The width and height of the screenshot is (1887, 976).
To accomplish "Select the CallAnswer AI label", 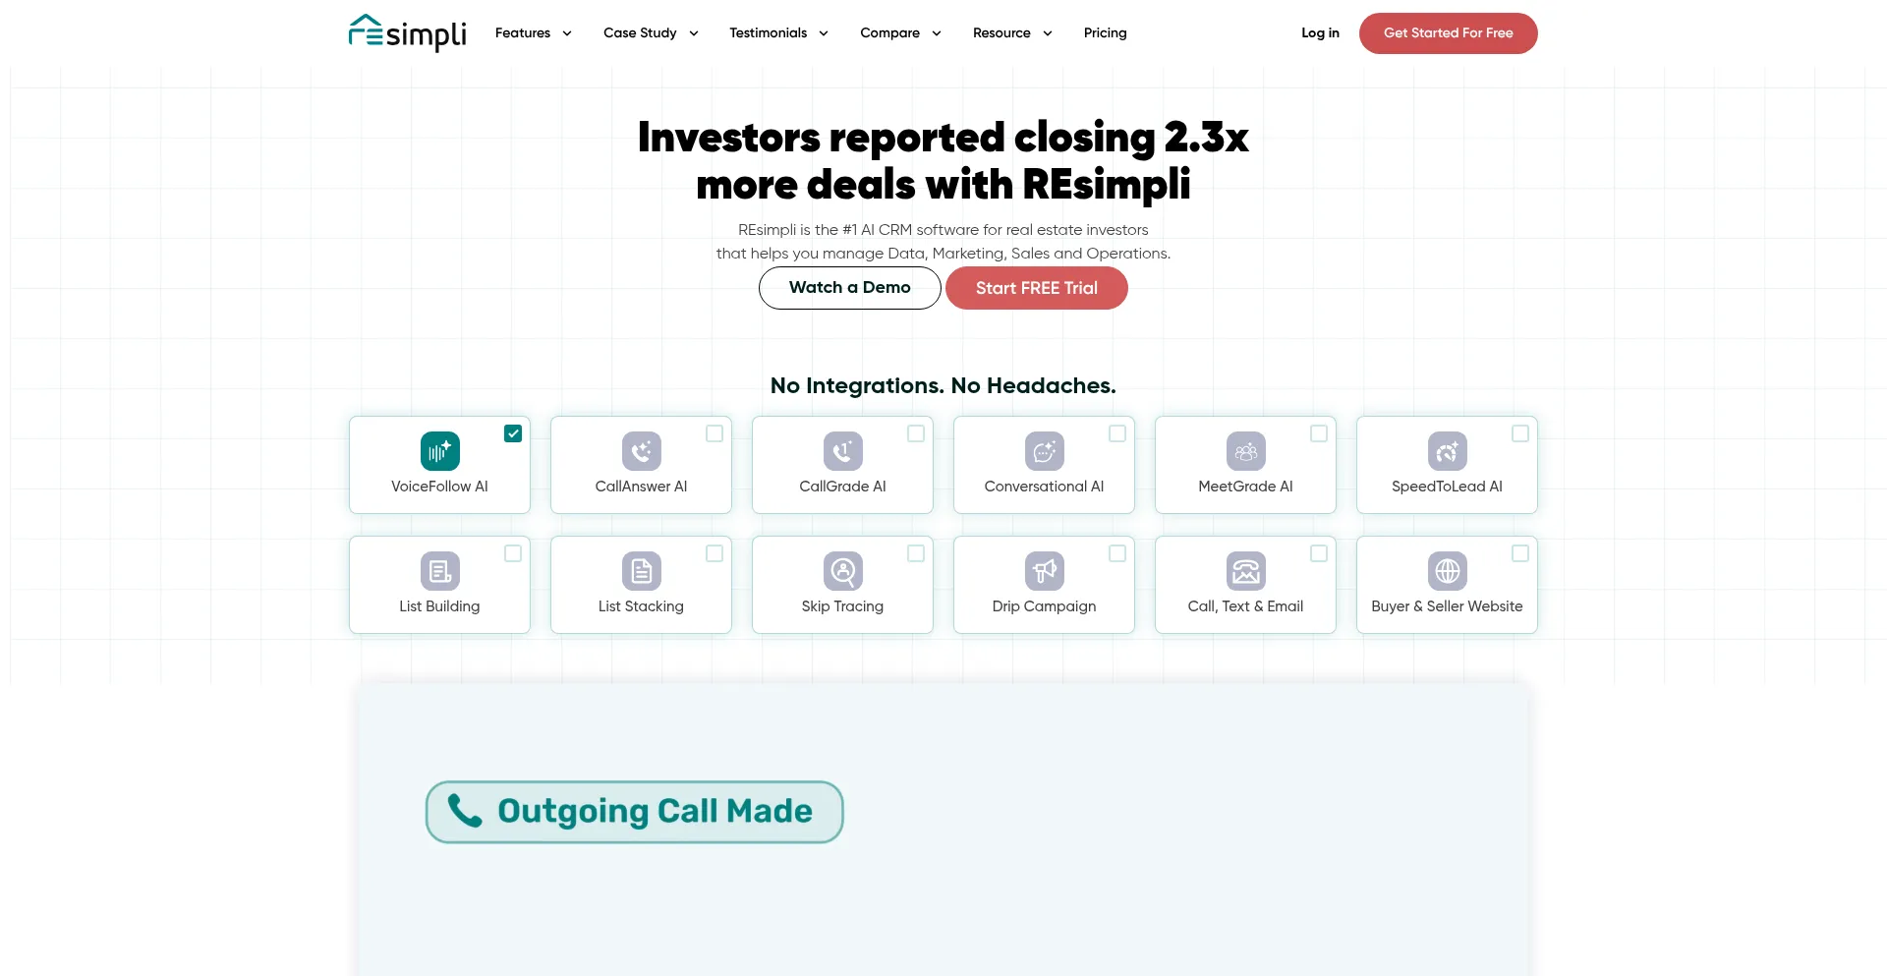I will pos(641,487).
